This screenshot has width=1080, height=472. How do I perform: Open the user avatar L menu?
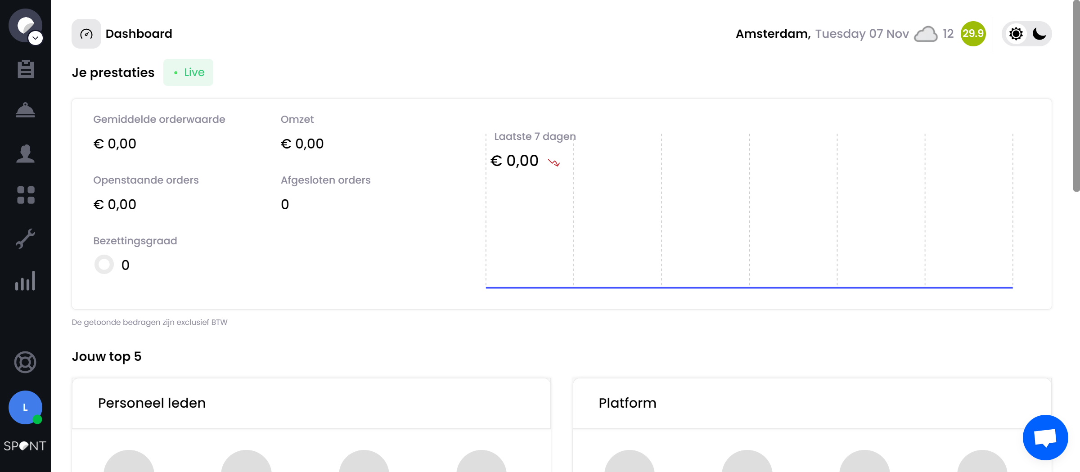coord(25,407)
